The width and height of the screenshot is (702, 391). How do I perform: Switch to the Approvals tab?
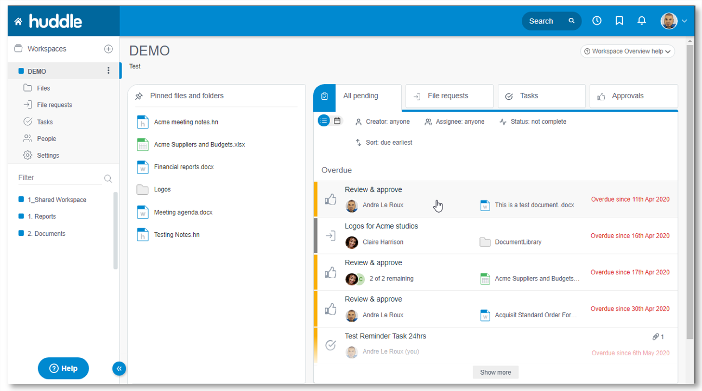pyautogui.click(x=634, y=96)
